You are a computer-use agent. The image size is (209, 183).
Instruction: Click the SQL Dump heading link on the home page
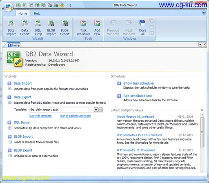(x=22, y=123)
